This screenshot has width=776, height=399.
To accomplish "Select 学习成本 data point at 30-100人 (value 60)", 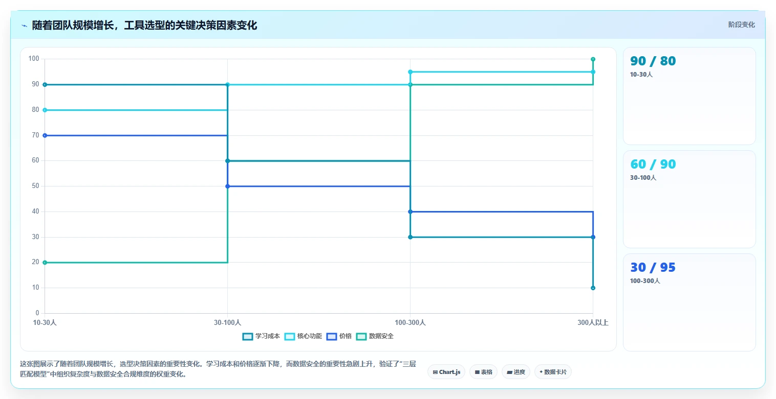I will click(228, 161).
